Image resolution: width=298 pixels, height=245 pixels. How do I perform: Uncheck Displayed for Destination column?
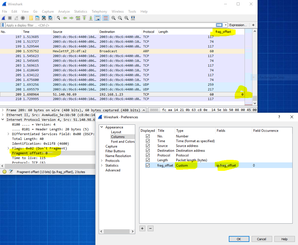click(148, 150)
